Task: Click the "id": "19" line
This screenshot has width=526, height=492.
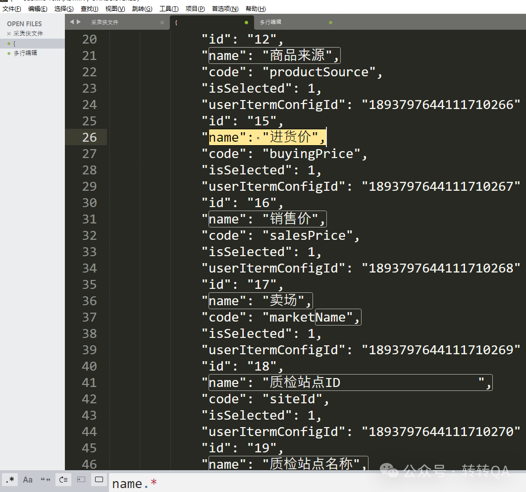Action: [x=242, y=448]
